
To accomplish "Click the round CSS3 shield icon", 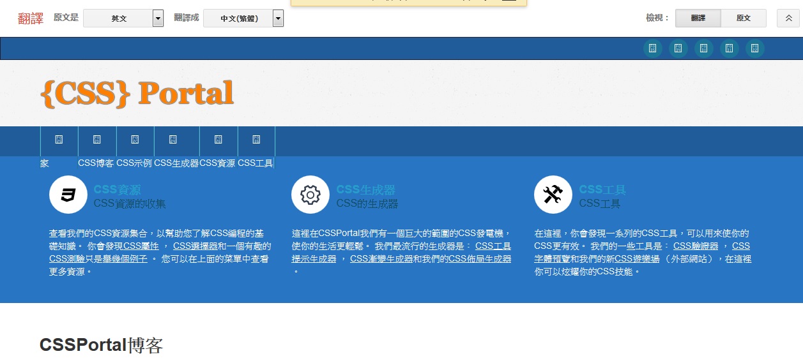I will pos(68,195).
